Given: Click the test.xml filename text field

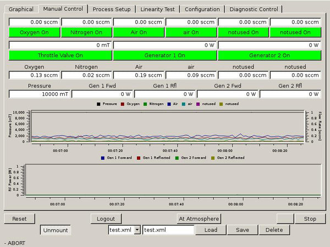Looking at the screenshot, I should (x=168, y=230).
